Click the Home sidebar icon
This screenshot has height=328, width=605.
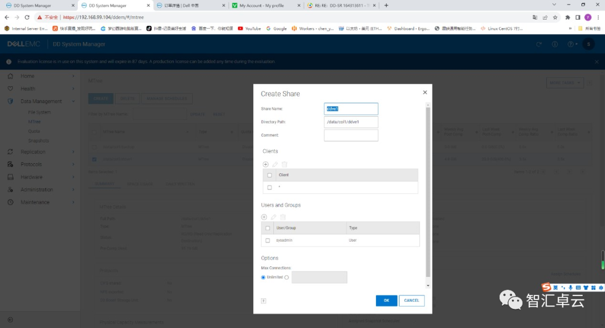click(11, 76)
